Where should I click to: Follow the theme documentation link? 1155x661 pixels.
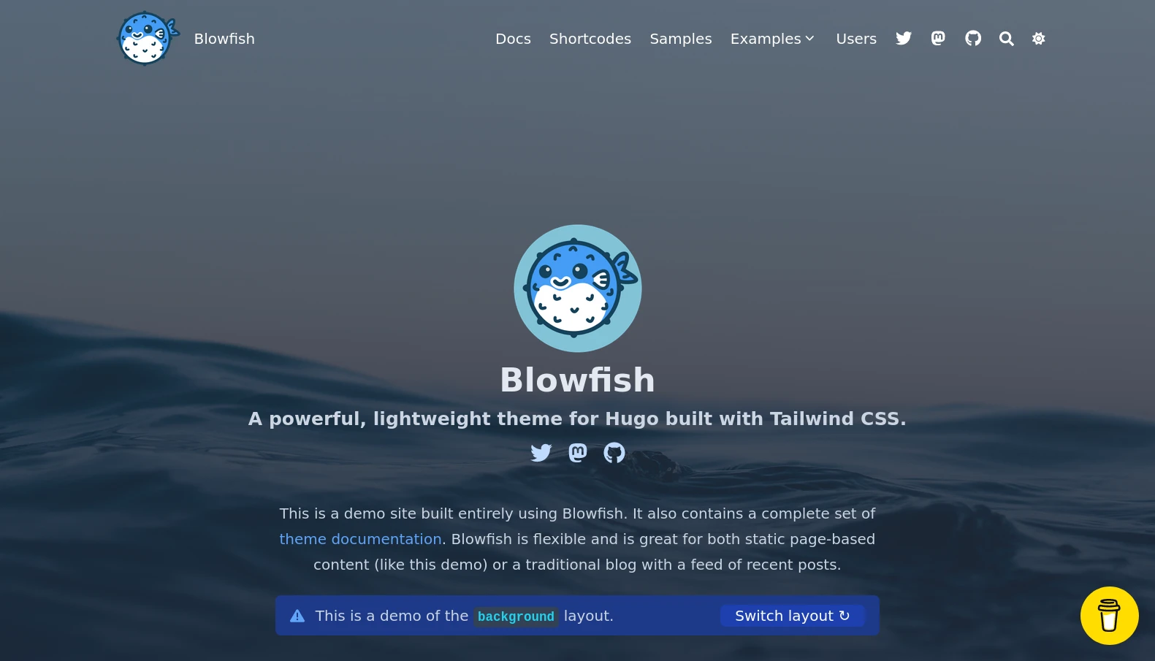point(360,539)
